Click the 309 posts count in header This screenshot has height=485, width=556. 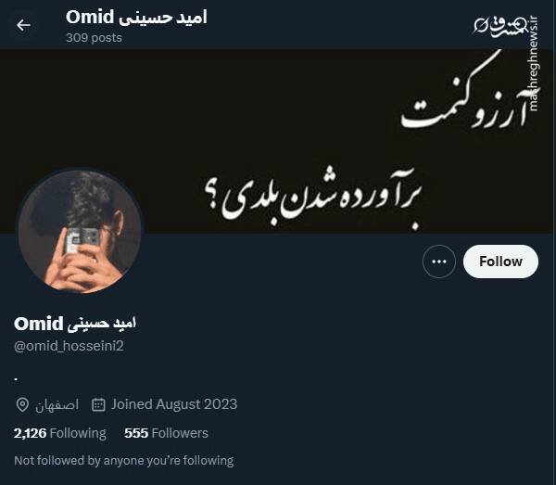(x=94, y=38)
